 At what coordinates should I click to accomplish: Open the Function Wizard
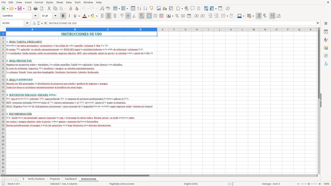pyautogui.click(x=34, y=23)
